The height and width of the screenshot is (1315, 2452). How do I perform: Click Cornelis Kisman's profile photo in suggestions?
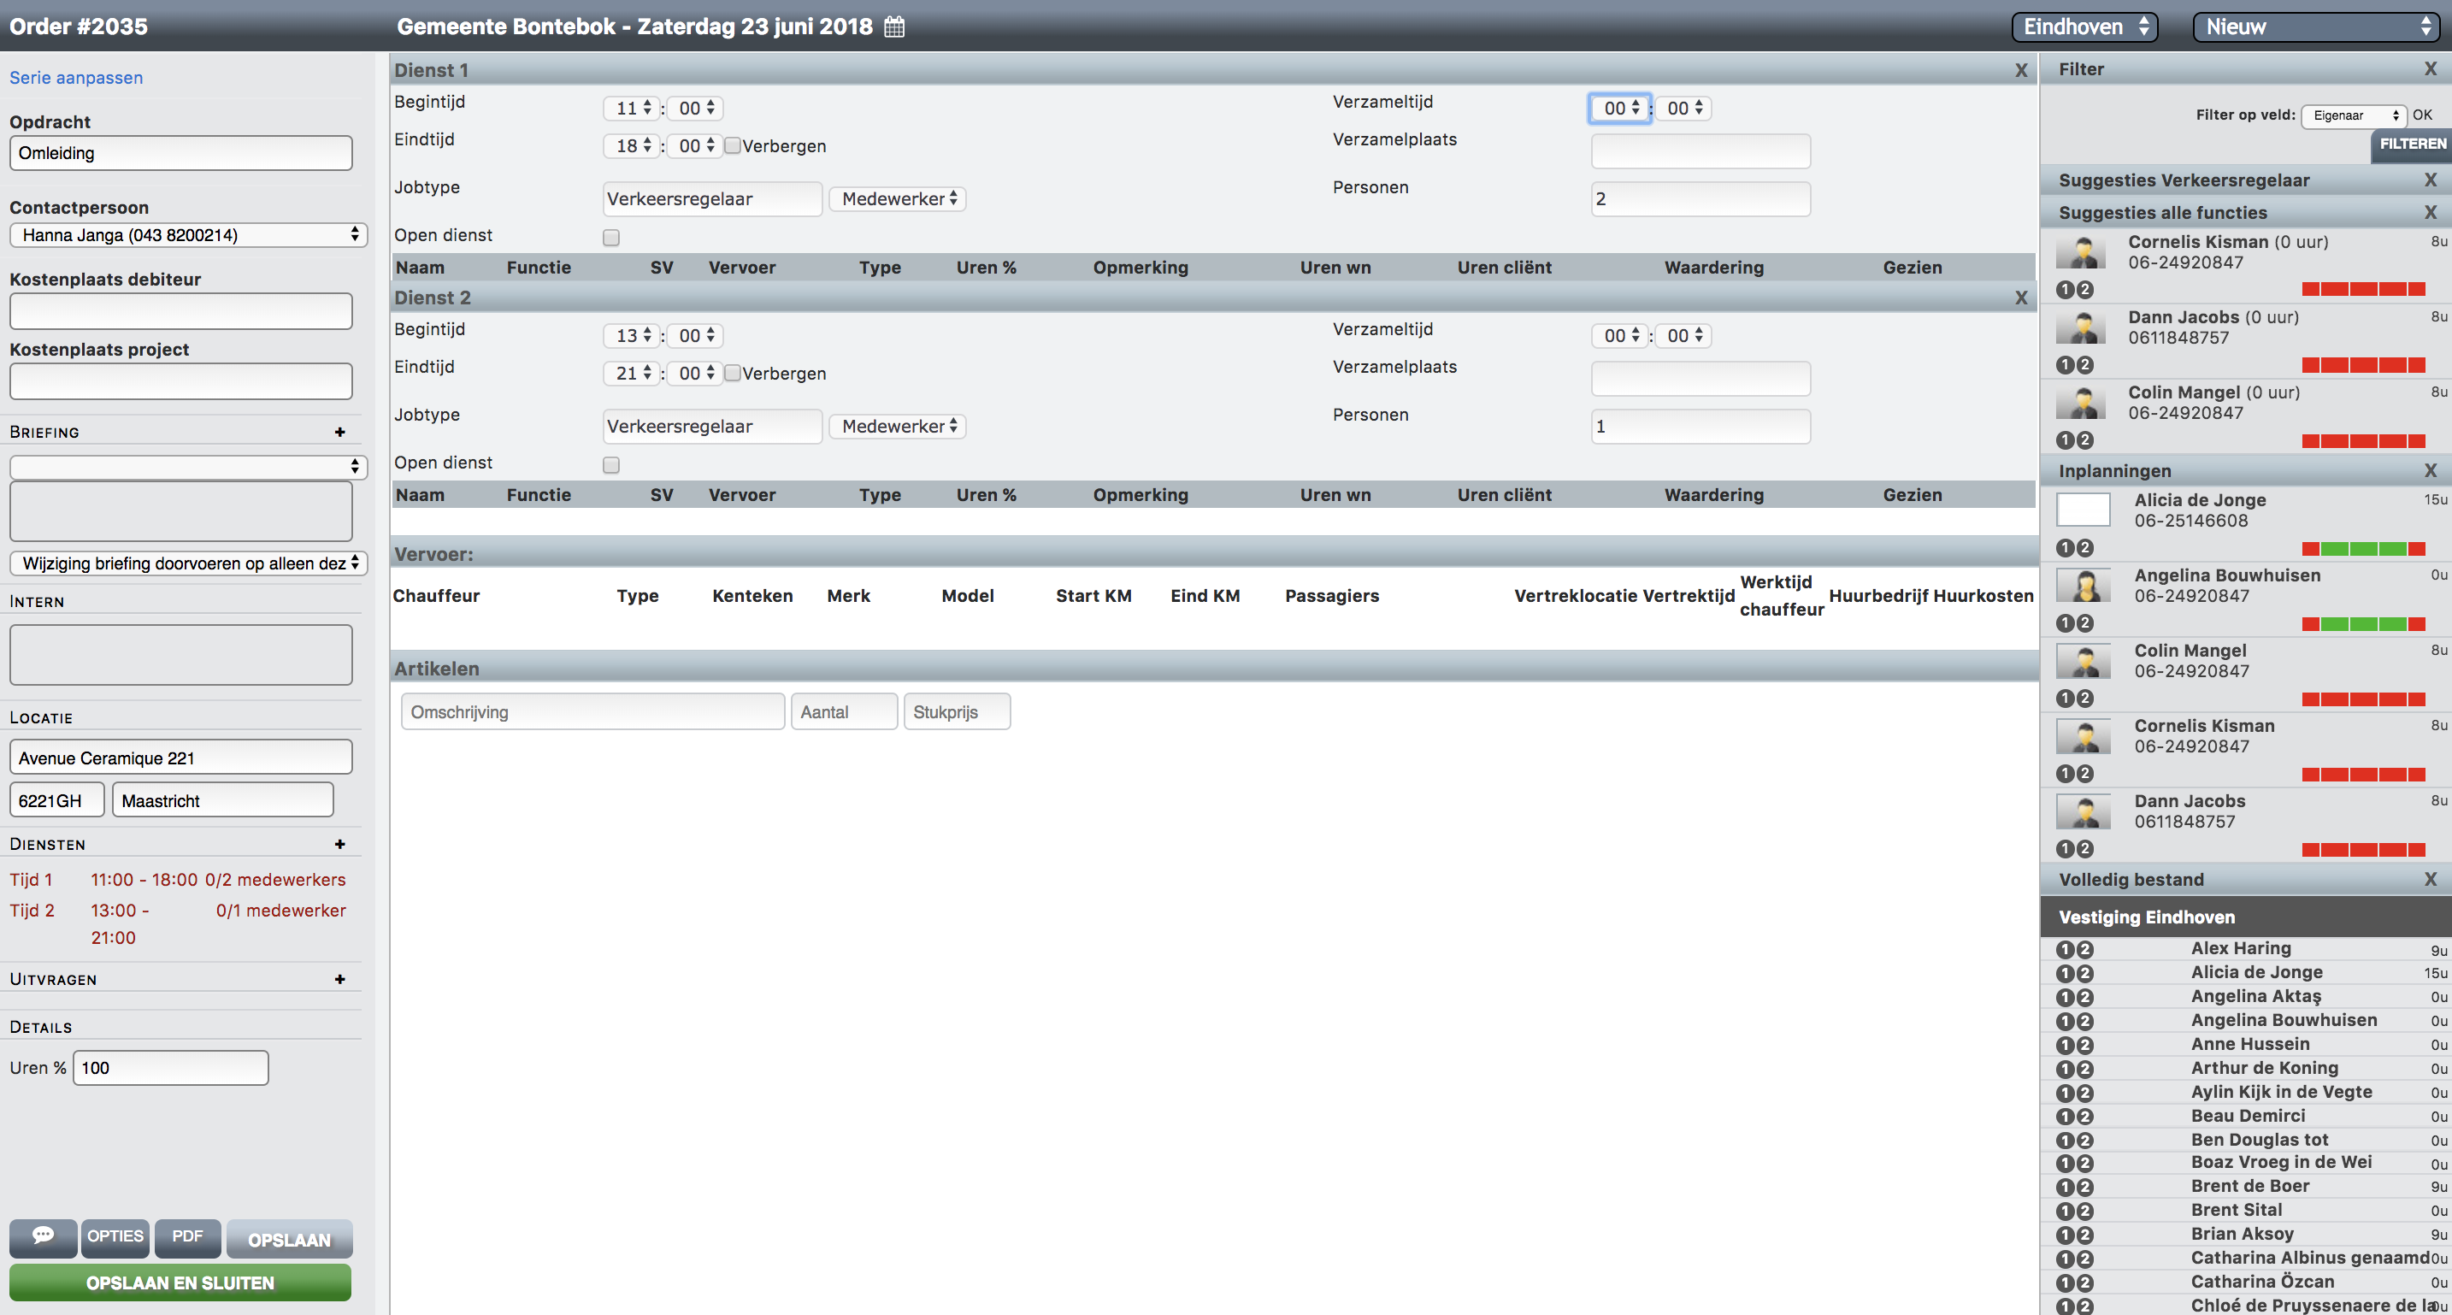(x=2082, y=251)
